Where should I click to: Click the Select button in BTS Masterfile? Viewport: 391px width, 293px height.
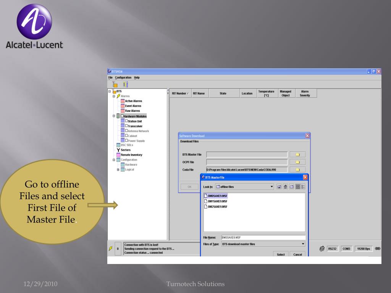coord(281,254)
